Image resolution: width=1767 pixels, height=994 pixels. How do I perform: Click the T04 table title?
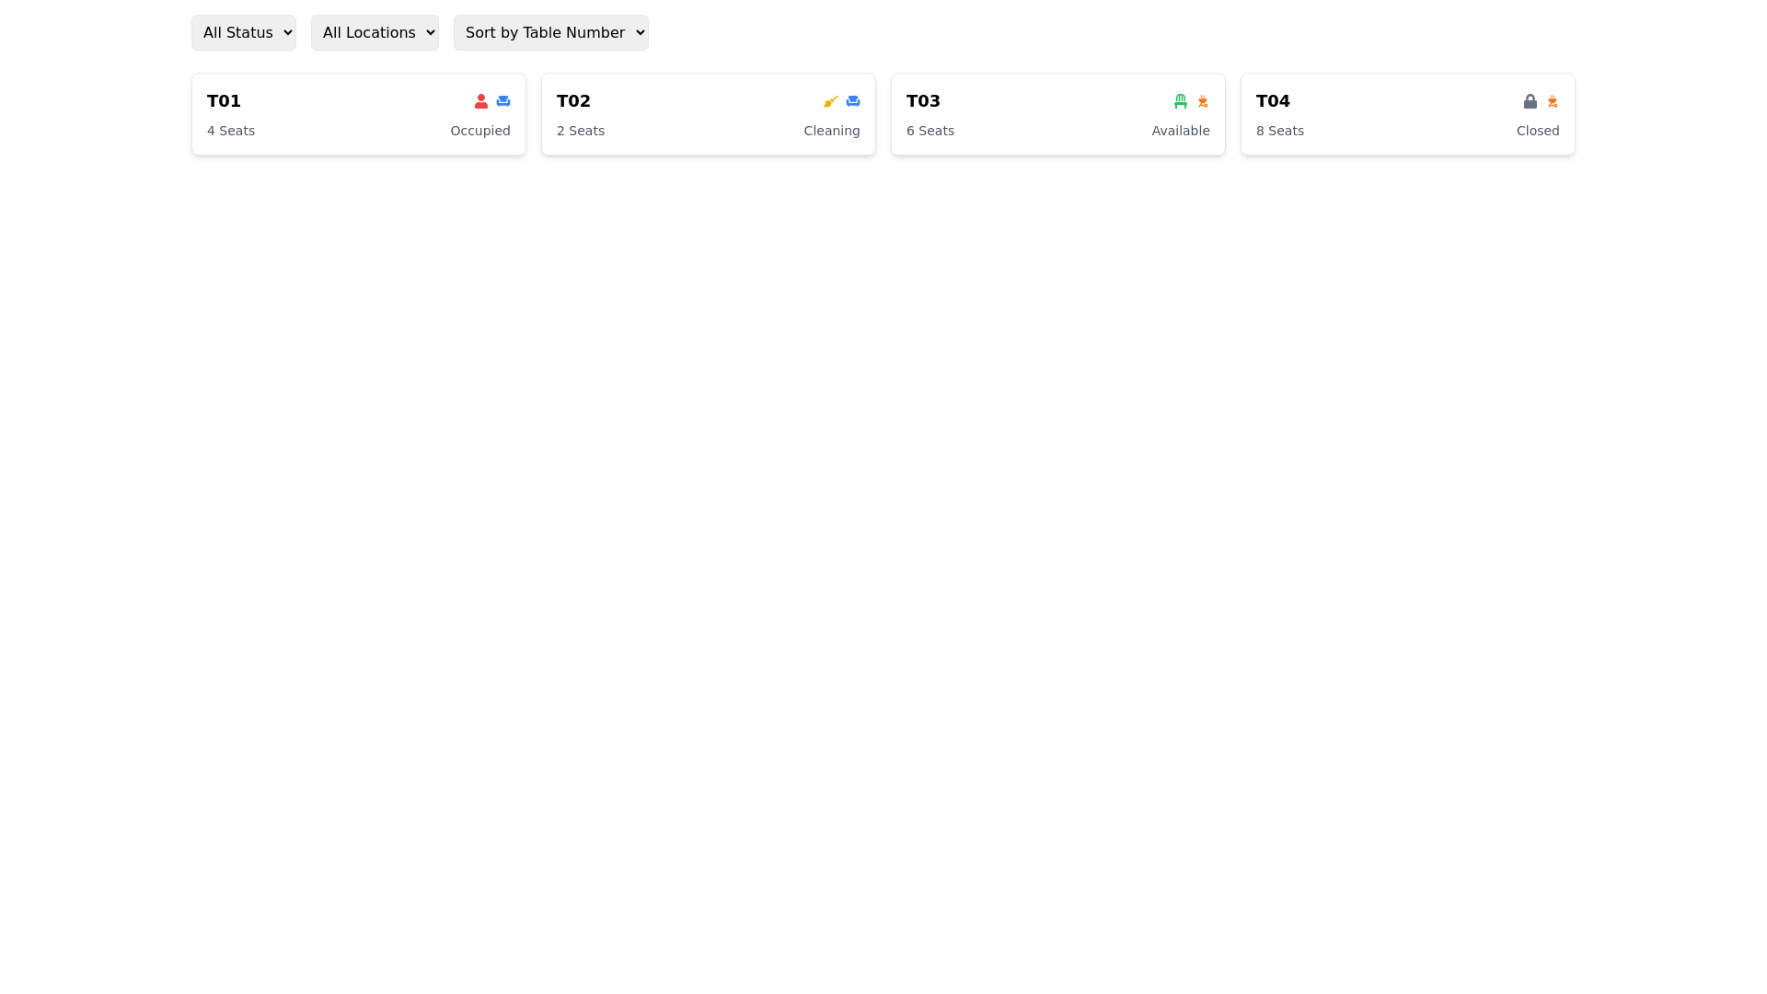point(1272,101)
